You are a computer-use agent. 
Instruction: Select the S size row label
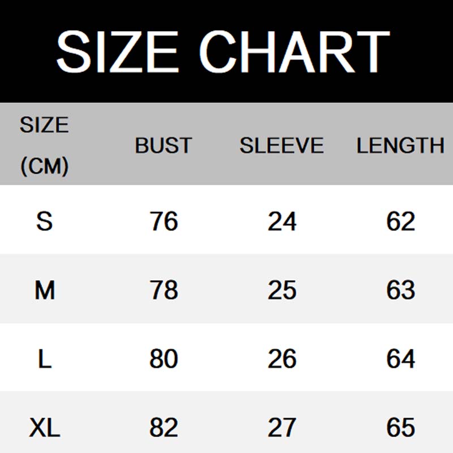point(44,221)
